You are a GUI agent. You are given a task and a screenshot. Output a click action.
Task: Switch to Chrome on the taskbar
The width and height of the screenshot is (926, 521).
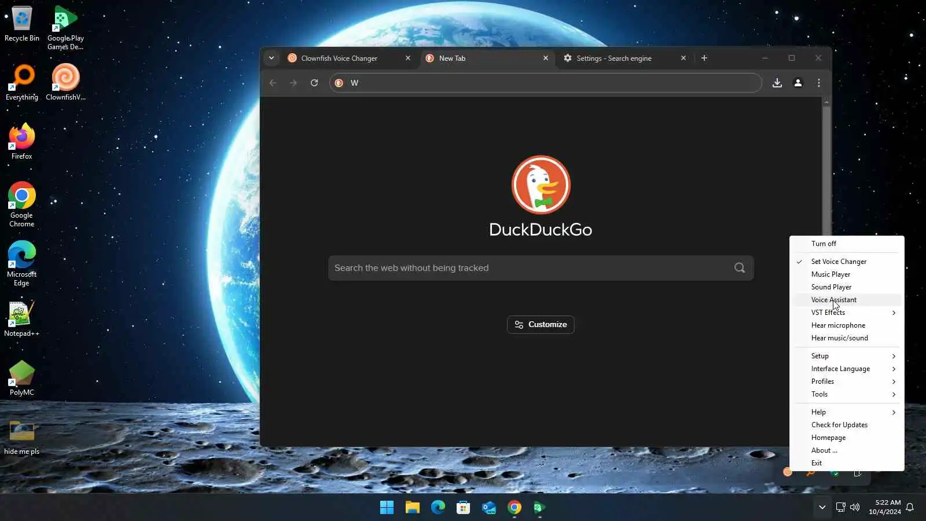tap(514, 508)
